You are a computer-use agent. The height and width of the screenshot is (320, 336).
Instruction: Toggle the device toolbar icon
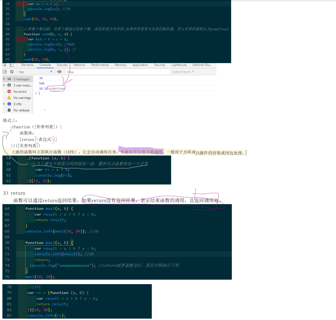click(x=12, y=65)
